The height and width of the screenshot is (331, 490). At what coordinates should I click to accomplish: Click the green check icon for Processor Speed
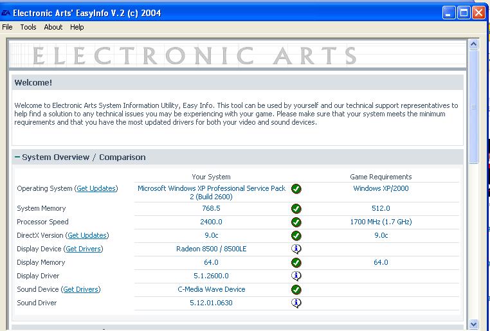(296, 222)
